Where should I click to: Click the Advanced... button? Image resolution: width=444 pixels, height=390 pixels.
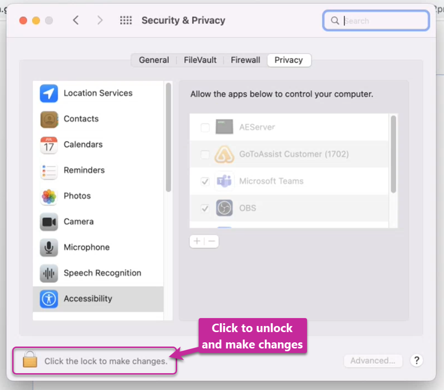[x=373, y=361]
